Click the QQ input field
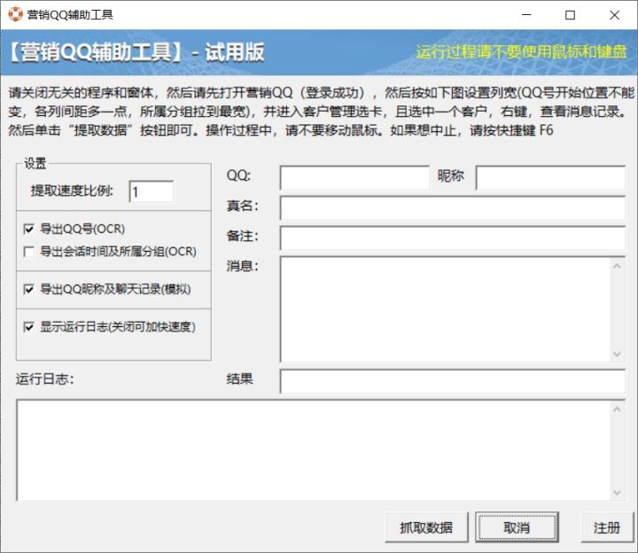 coord(354,177)
